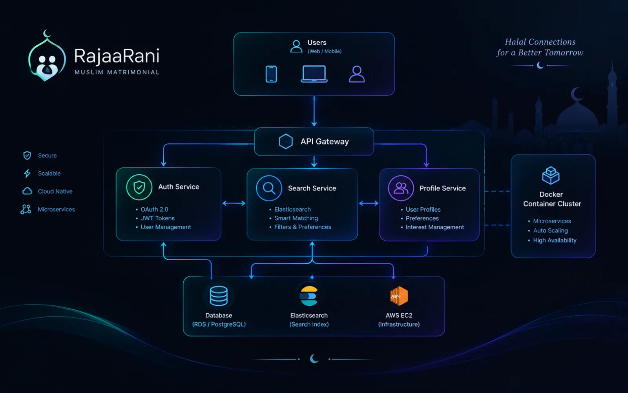Viewport: 628px width, 393px height.
Task: Click the 'Docker Container Cluster' title
Action: click(x=552, y=199)
